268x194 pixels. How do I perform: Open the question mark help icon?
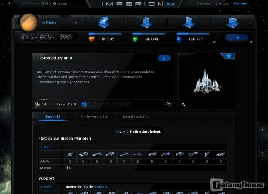(x=169, y=104)
